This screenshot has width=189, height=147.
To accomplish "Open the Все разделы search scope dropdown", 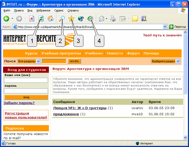I will click(38, 61).
